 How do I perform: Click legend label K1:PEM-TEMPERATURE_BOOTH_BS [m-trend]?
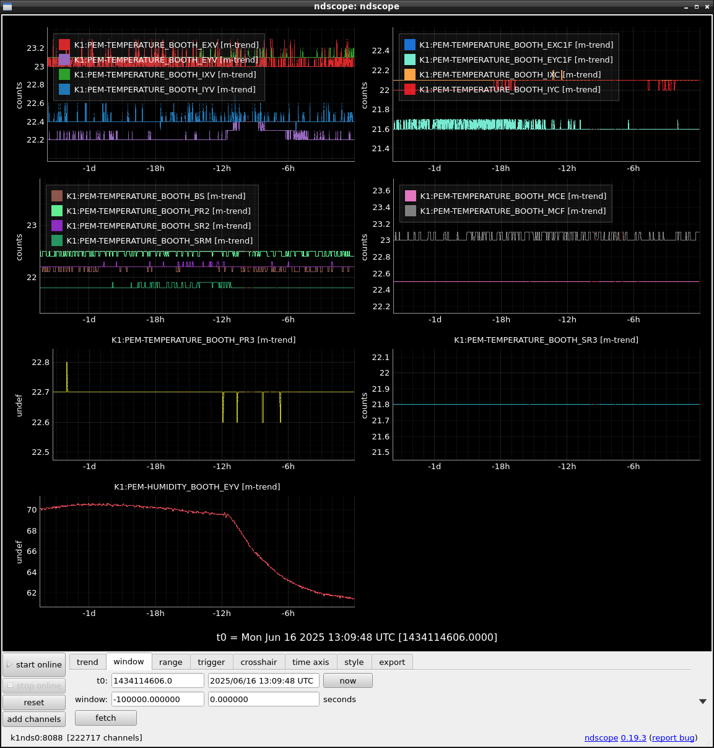156,196
